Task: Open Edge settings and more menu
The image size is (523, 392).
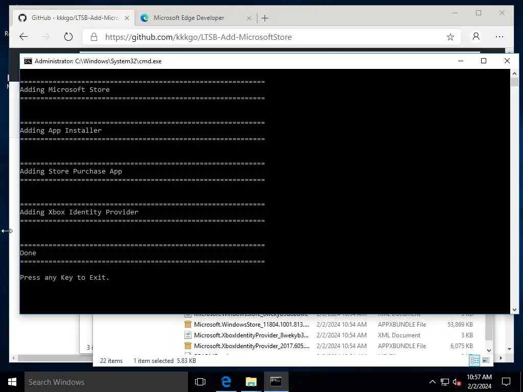Action: click(500, 37)
